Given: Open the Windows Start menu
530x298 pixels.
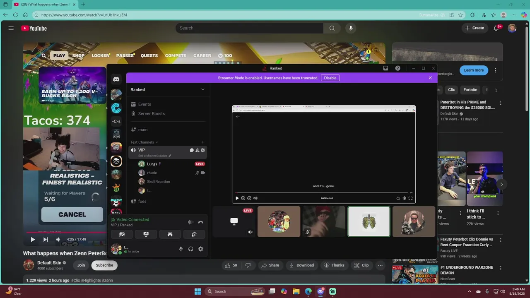Looking at the screenshot, I should tap(198, 291).
